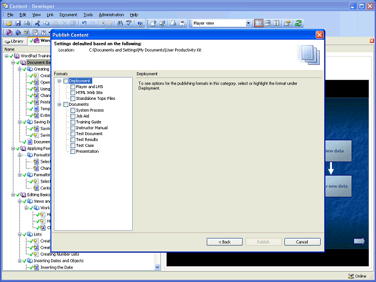Image resolution: width=376 pixels, height=282 pixels.
Task: Switch to the Library tab
Action: 14,41
